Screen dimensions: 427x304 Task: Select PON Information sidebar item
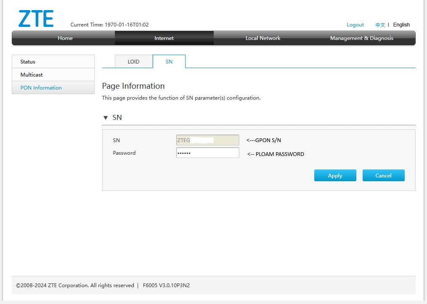pos(53,88)
